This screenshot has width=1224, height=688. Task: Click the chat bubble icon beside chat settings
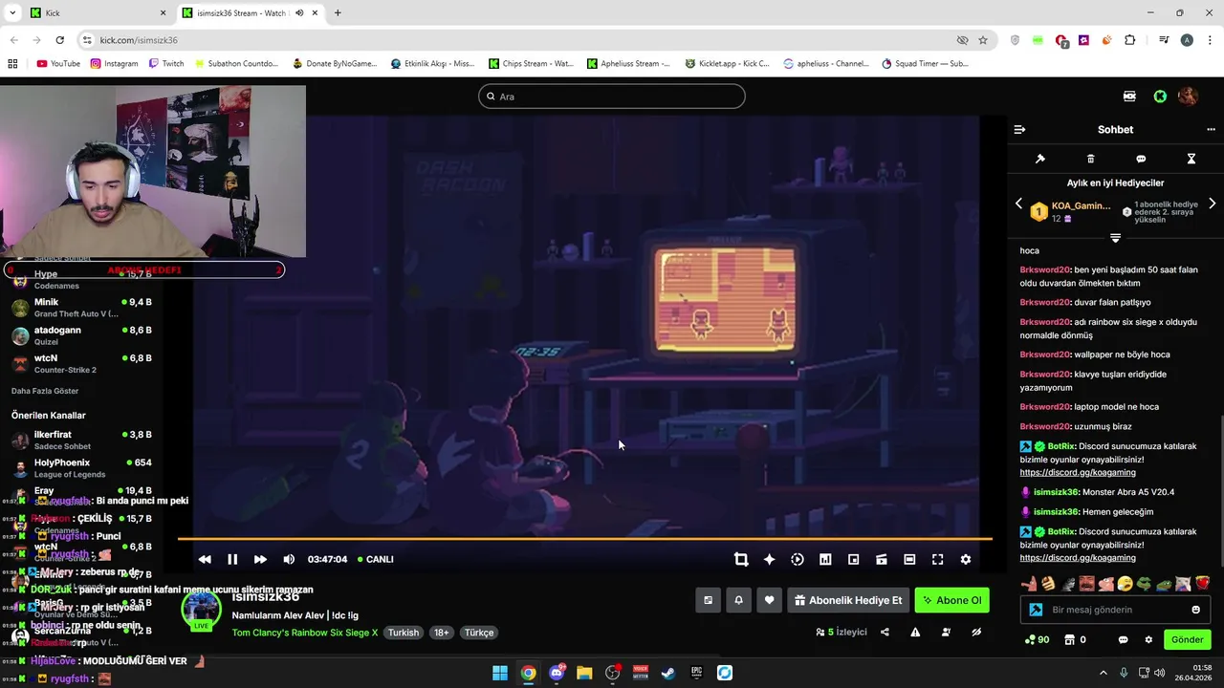pyautogui.click(x=1123, y=640)
